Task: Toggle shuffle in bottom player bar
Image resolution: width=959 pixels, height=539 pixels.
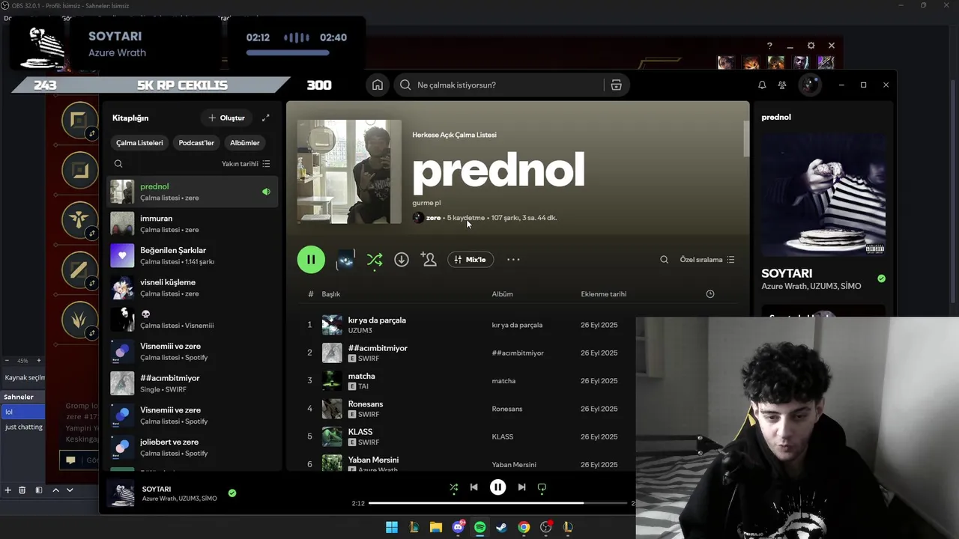Action: pos(453,487)
